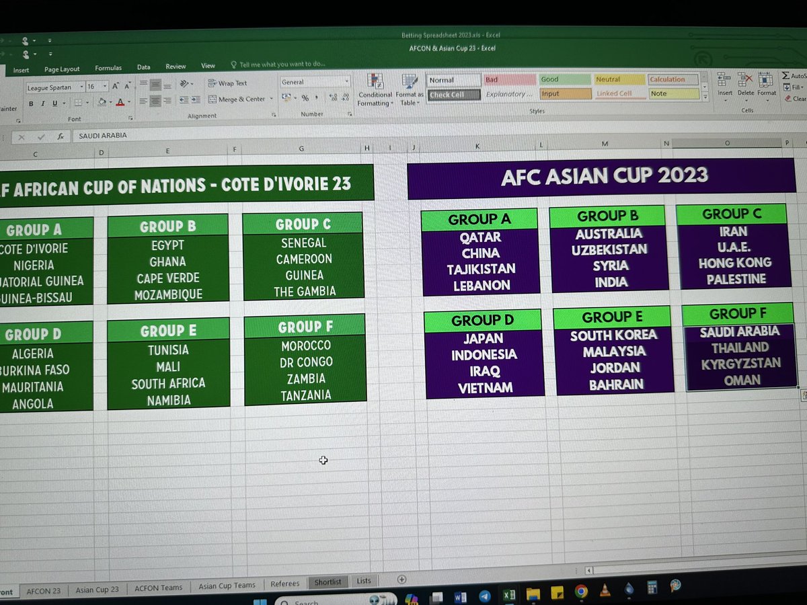Apply the Good cell style
The height and width of the screenshot is (605, 807).
click(x=564, y=79)
